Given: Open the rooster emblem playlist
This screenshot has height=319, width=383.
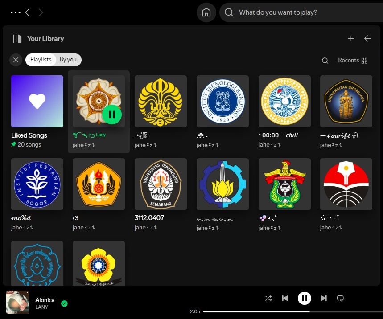Looking at the screenshot, I should pos(284,184).
